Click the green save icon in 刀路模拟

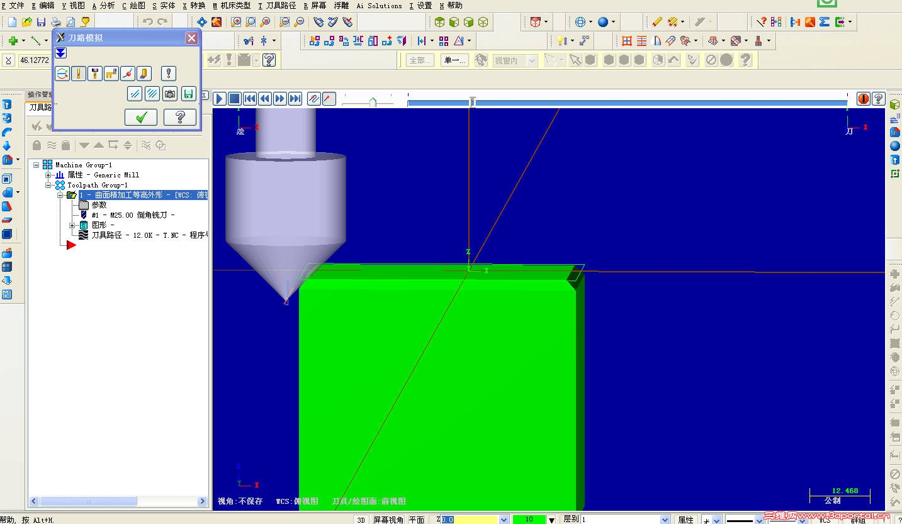tap(188, 94)
